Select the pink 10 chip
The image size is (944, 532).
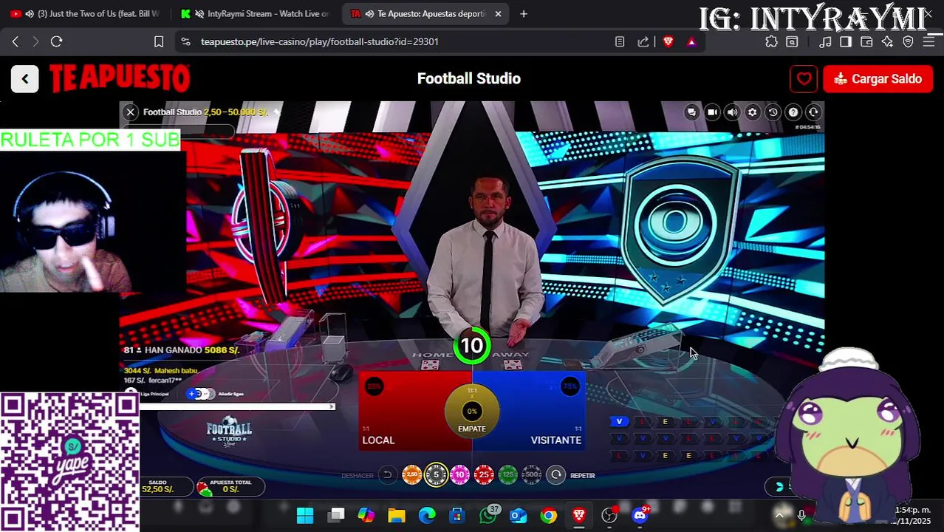coord(459,475)
